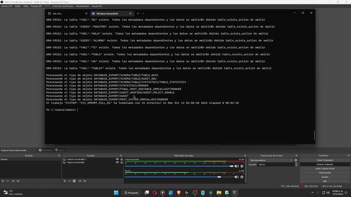Click the Duración input field
351x197 pixels.
pyautogui.click(x=276, y=164)
